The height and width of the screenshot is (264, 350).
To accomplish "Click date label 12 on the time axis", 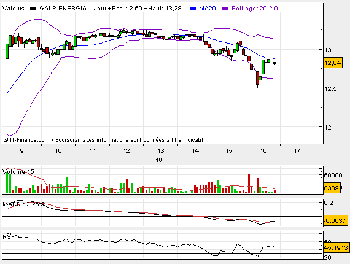I will point(126,151).
